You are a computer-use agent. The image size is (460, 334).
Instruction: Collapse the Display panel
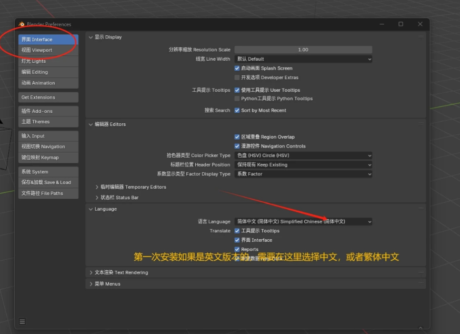tap(91, 37)
